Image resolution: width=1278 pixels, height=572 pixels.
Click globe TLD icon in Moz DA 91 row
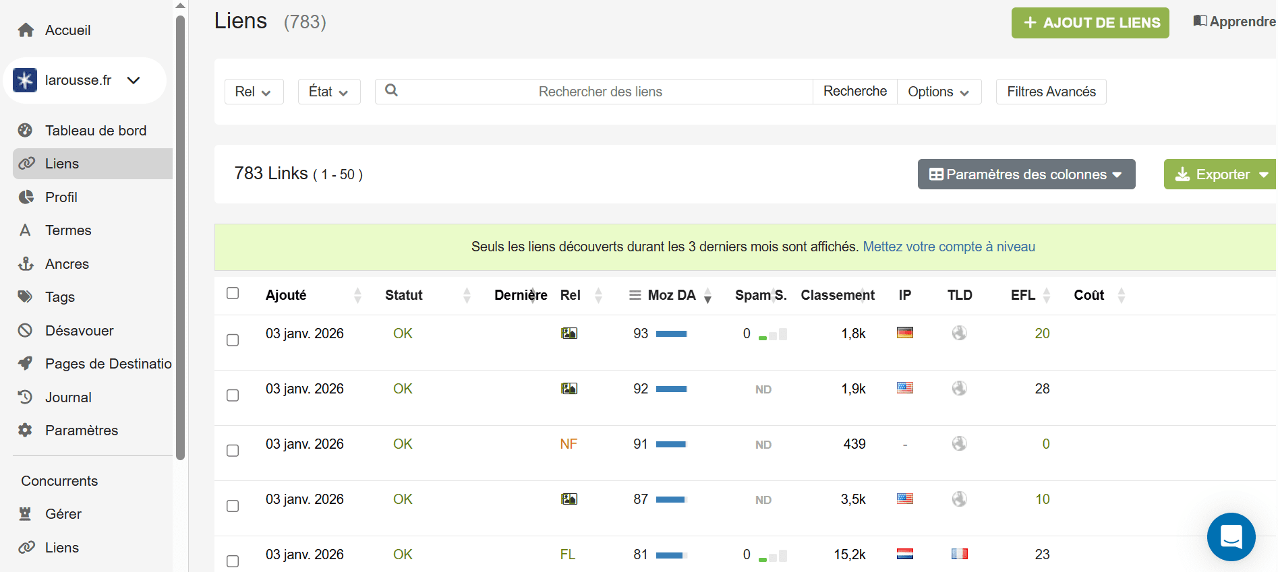pos(960,443)
